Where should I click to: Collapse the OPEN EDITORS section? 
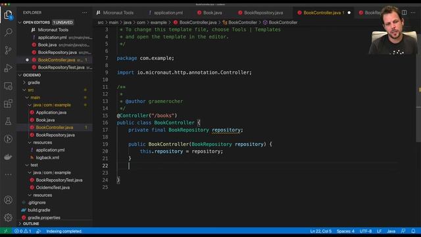click(x=20, y=22)
